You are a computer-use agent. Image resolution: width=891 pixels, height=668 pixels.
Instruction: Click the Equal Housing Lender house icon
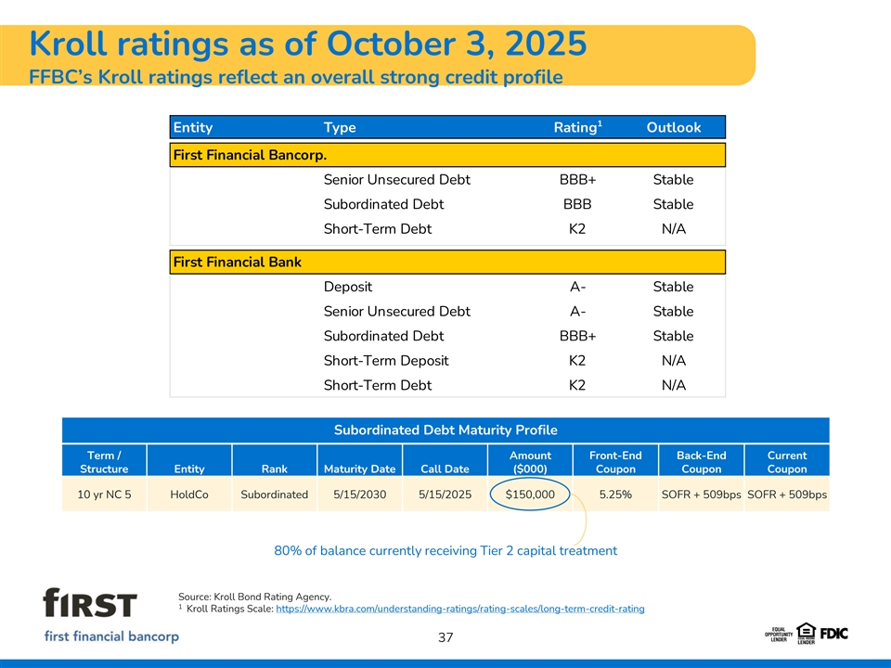pyautogui.click(x=805, y=634)
